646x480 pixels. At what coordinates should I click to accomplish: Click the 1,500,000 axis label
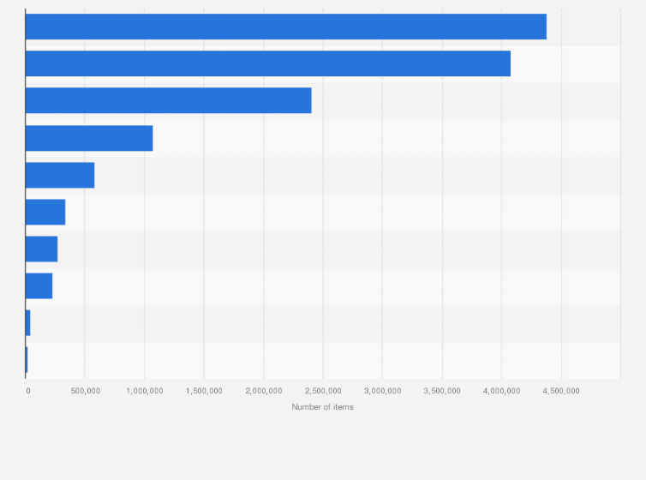[204, 391]
